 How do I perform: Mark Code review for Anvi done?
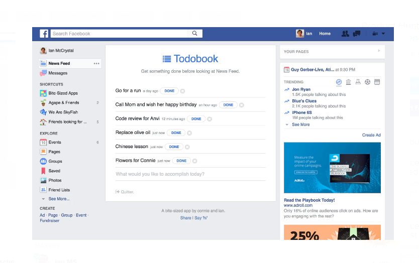196,119
